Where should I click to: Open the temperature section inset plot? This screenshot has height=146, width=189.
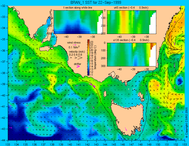pyautogui.click(x=78, y=22)
